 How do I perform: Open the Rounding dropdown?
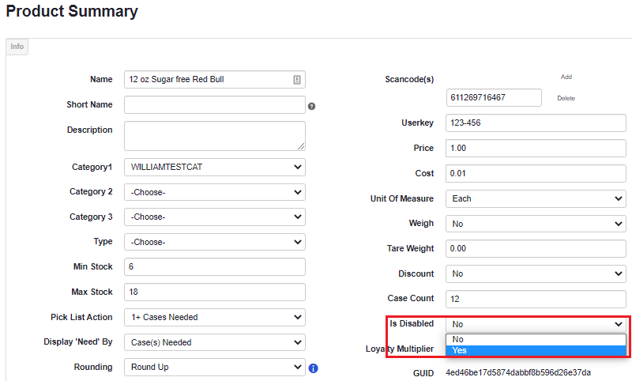pos(214,368)
